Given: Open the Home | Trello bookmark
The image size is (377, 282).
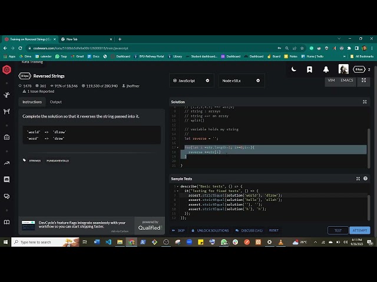Looking at the screenshot, I should (x=312, y=56).
